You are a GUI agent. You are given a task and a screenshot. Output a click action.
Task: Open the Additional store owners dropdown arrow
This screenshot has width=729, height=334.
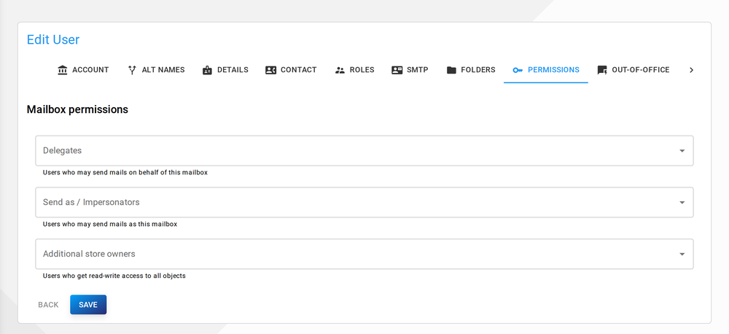tap(682, 254)
